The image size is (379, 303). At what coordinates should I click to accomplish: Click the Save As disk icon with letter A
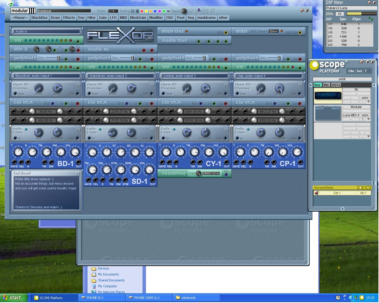tap(198, 11)
